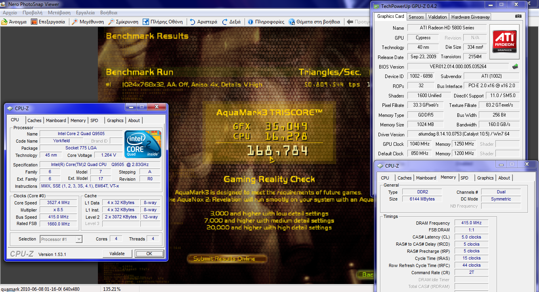Open the About tab in the CPU-Z processor window
Viewport: 539px width, 292px height.
pyautogui.click(x=134, y=120)
